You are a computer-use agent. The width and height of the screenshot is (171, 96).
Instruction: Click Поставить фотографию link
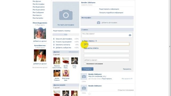(66, 25)
